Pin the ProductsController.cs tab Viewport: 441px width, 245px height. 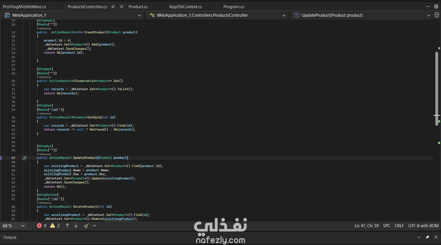tap(113, 6)
